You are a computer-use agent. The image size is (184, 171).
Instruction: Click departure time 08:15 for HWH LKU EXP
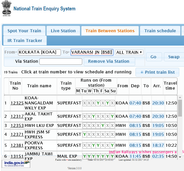(x=135, y=125)
